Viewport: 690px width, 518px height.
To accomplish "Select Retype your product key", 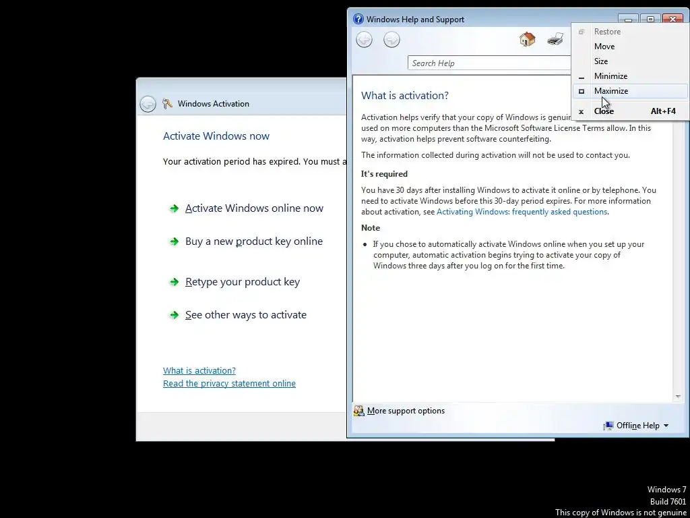I will [x=243, y=282].
